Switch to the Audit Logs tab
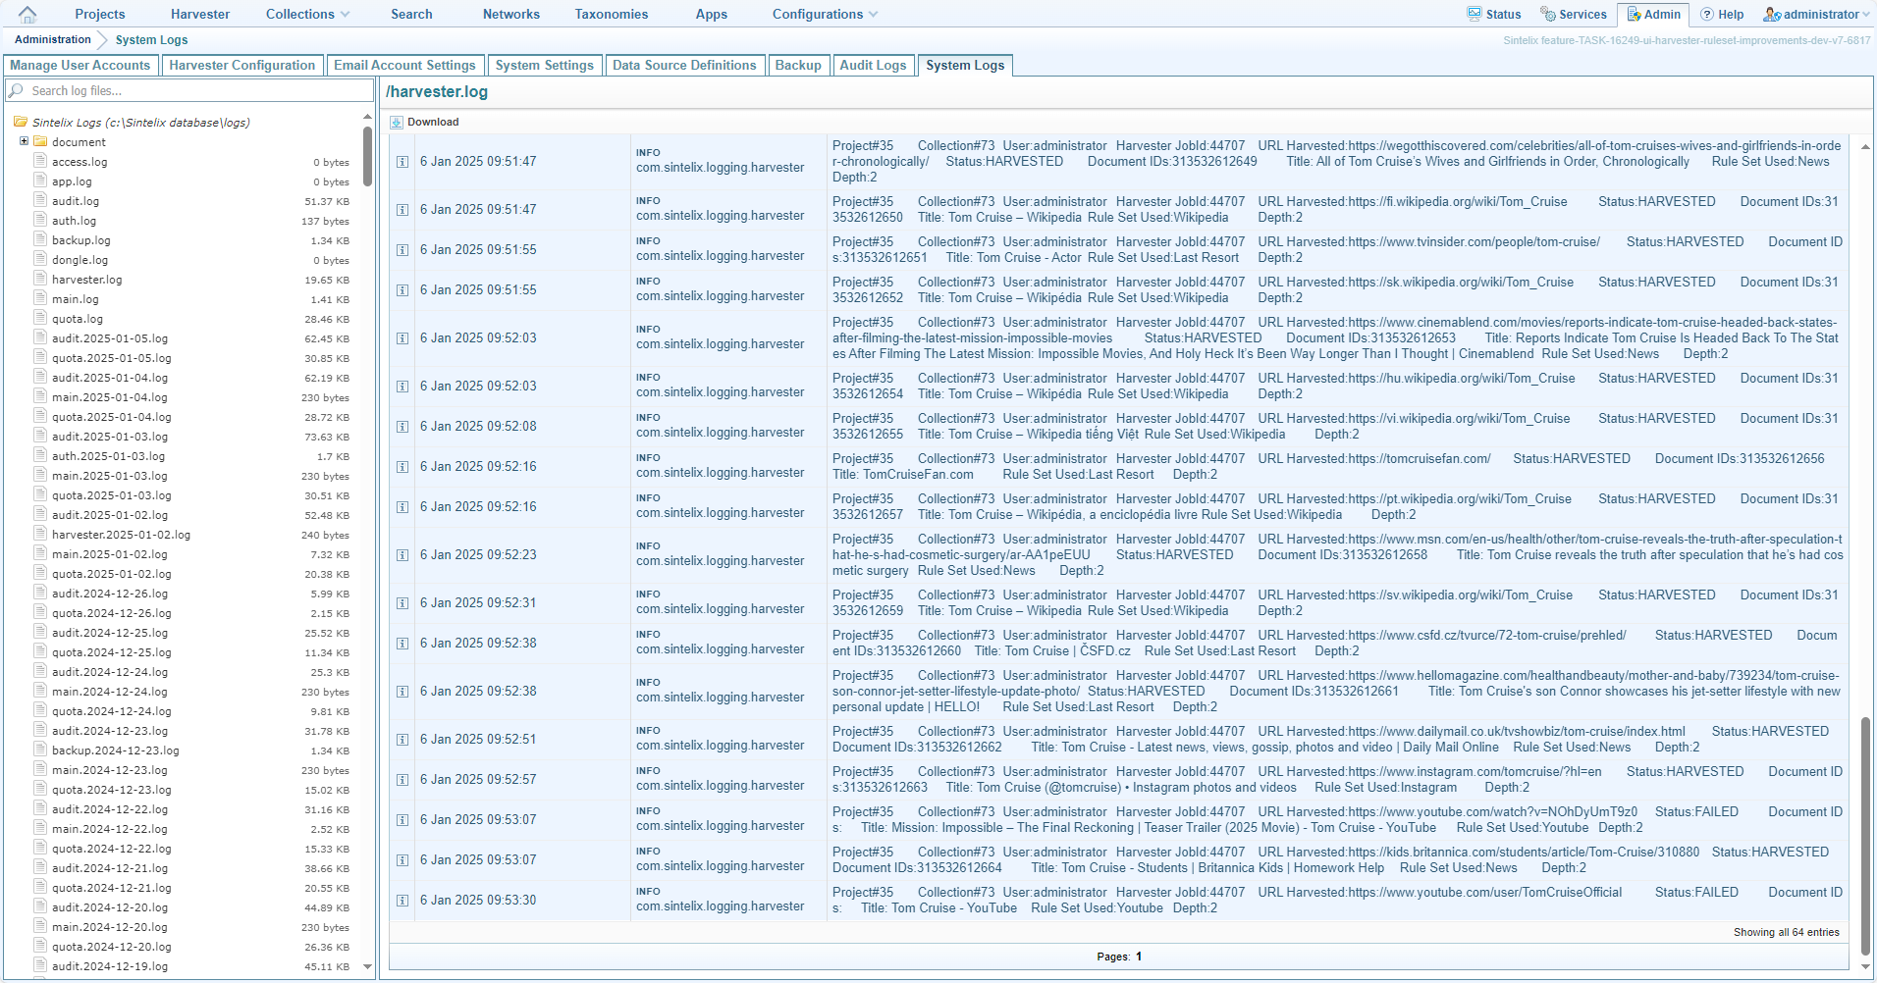The image size is (1877, 983). click(873, 66)
